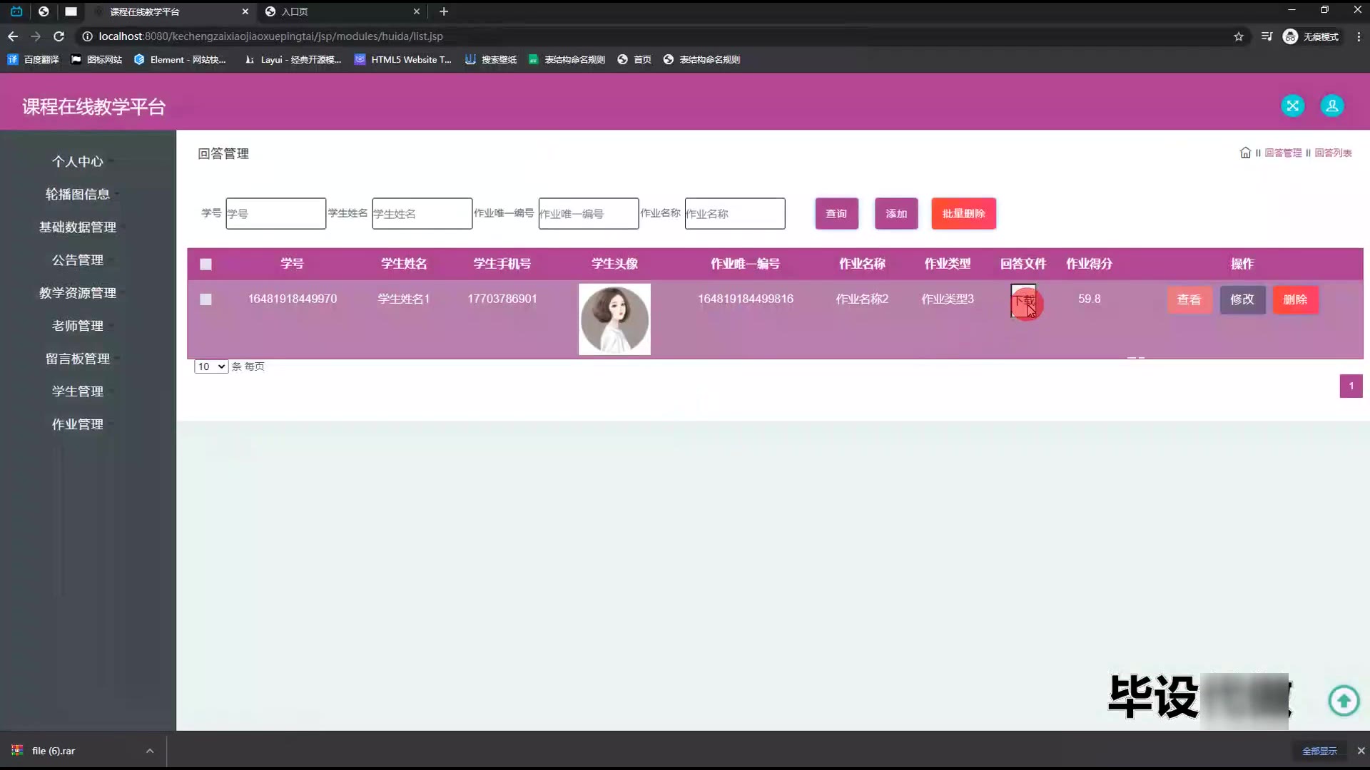1370x770 pixels.
Task: Expand 教学资源管理 sidebar menu
Action: (x=78, y=293)
